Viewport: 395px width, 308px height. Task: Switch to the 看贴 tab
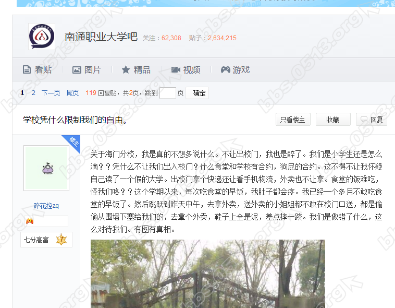37,69
